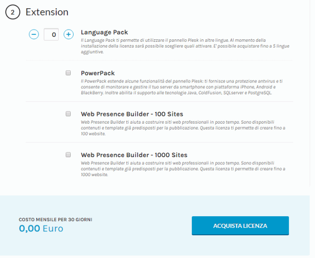Select the Web Presence Builder - 100 Sites title
This screenshot has height=258, width=315.
[x=132, y=114]
